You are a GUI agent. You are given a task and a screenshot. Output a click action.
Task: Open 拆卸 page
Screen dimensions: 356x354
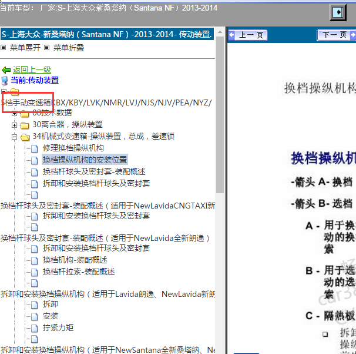(51, 305)
